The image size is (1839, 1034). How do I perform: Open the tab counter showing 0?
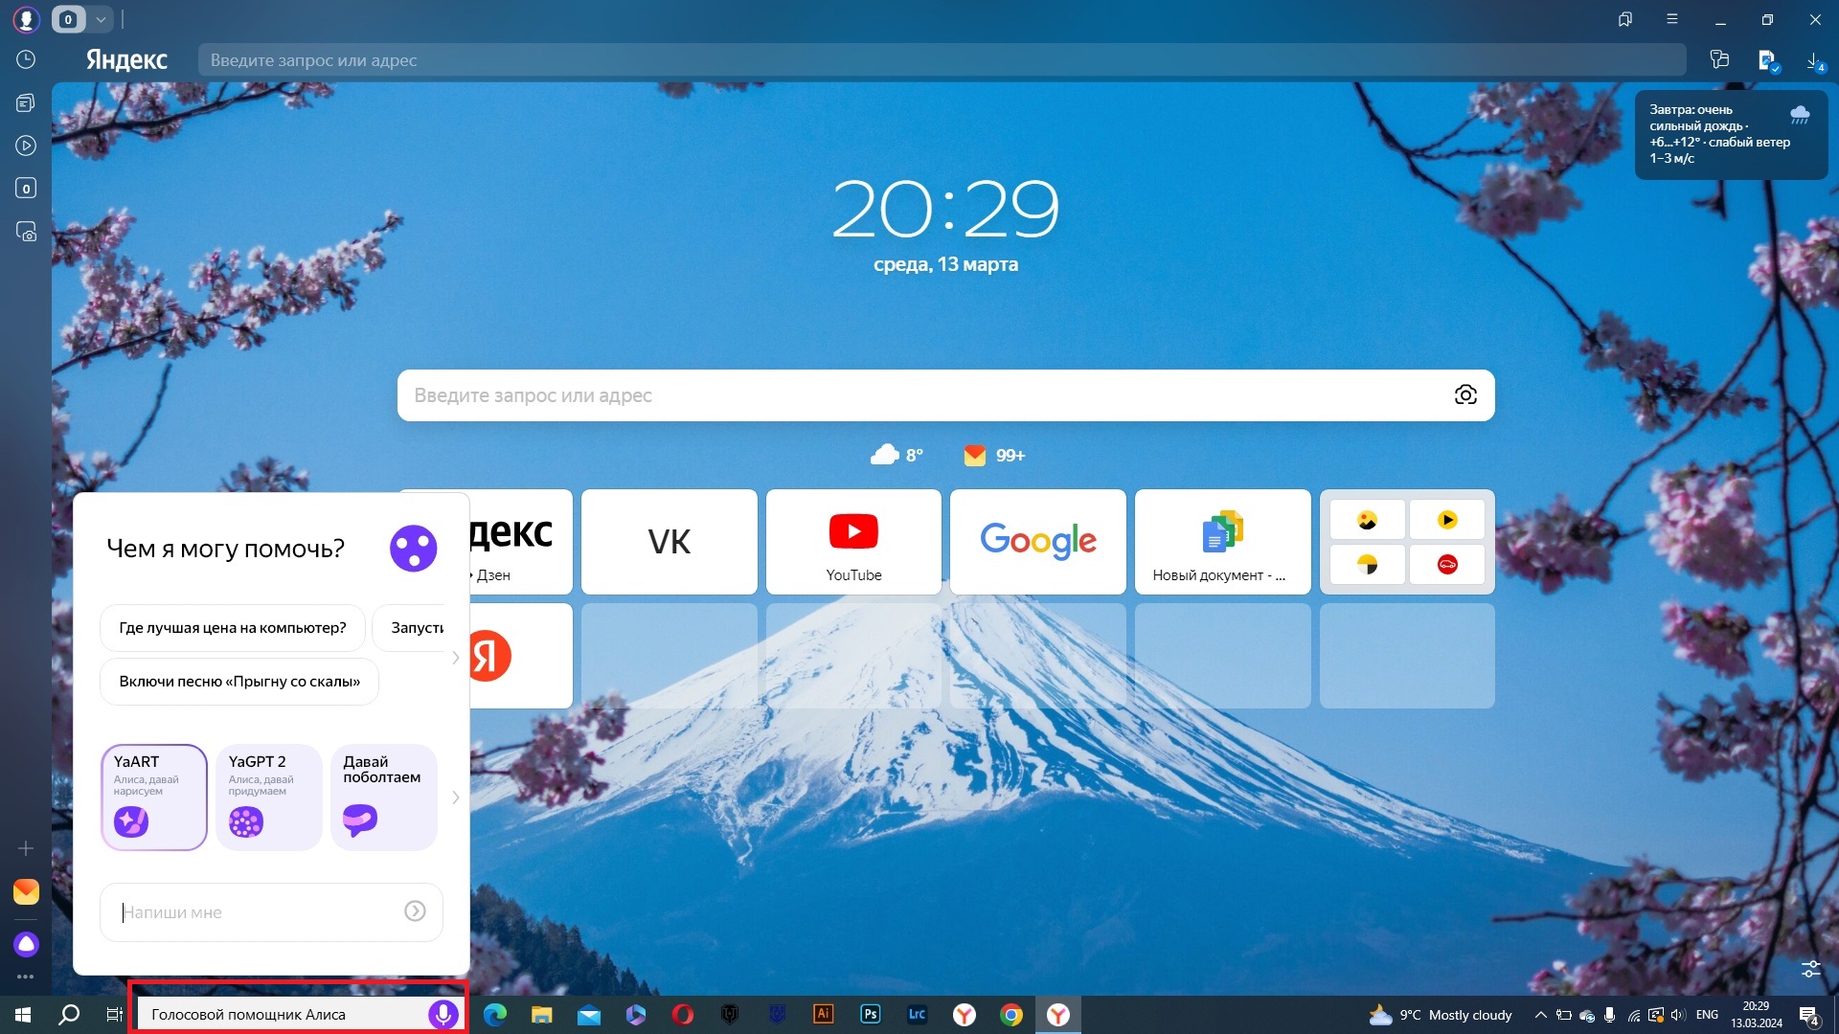(x=68, y=19)
